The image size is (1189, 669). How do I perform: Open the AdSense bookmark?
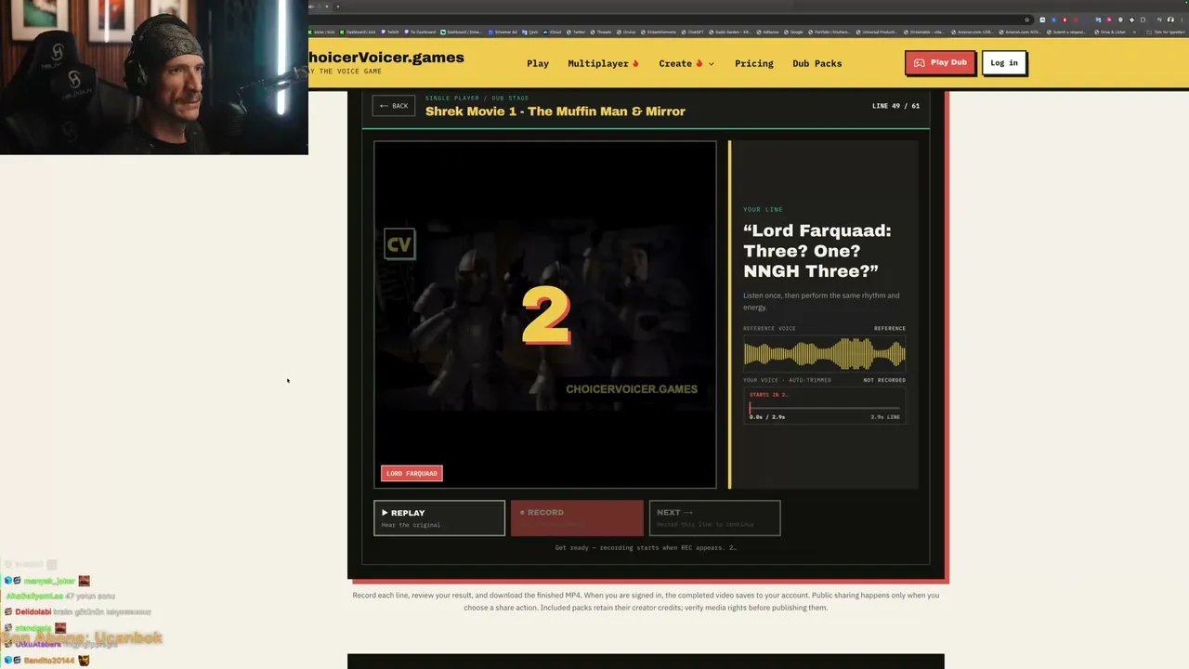[769, 32]
